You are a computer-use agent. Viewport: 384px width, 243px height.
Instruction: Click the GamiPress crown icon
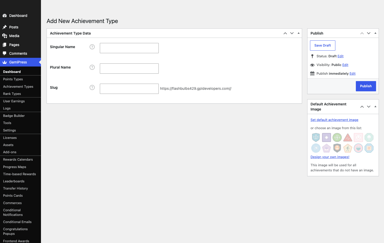click(x=5, y=62)
